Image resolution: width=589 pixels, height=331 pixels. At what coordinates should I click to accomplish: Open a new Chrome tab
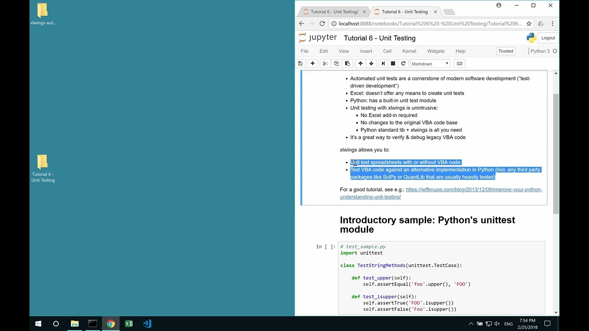[449, 12]
